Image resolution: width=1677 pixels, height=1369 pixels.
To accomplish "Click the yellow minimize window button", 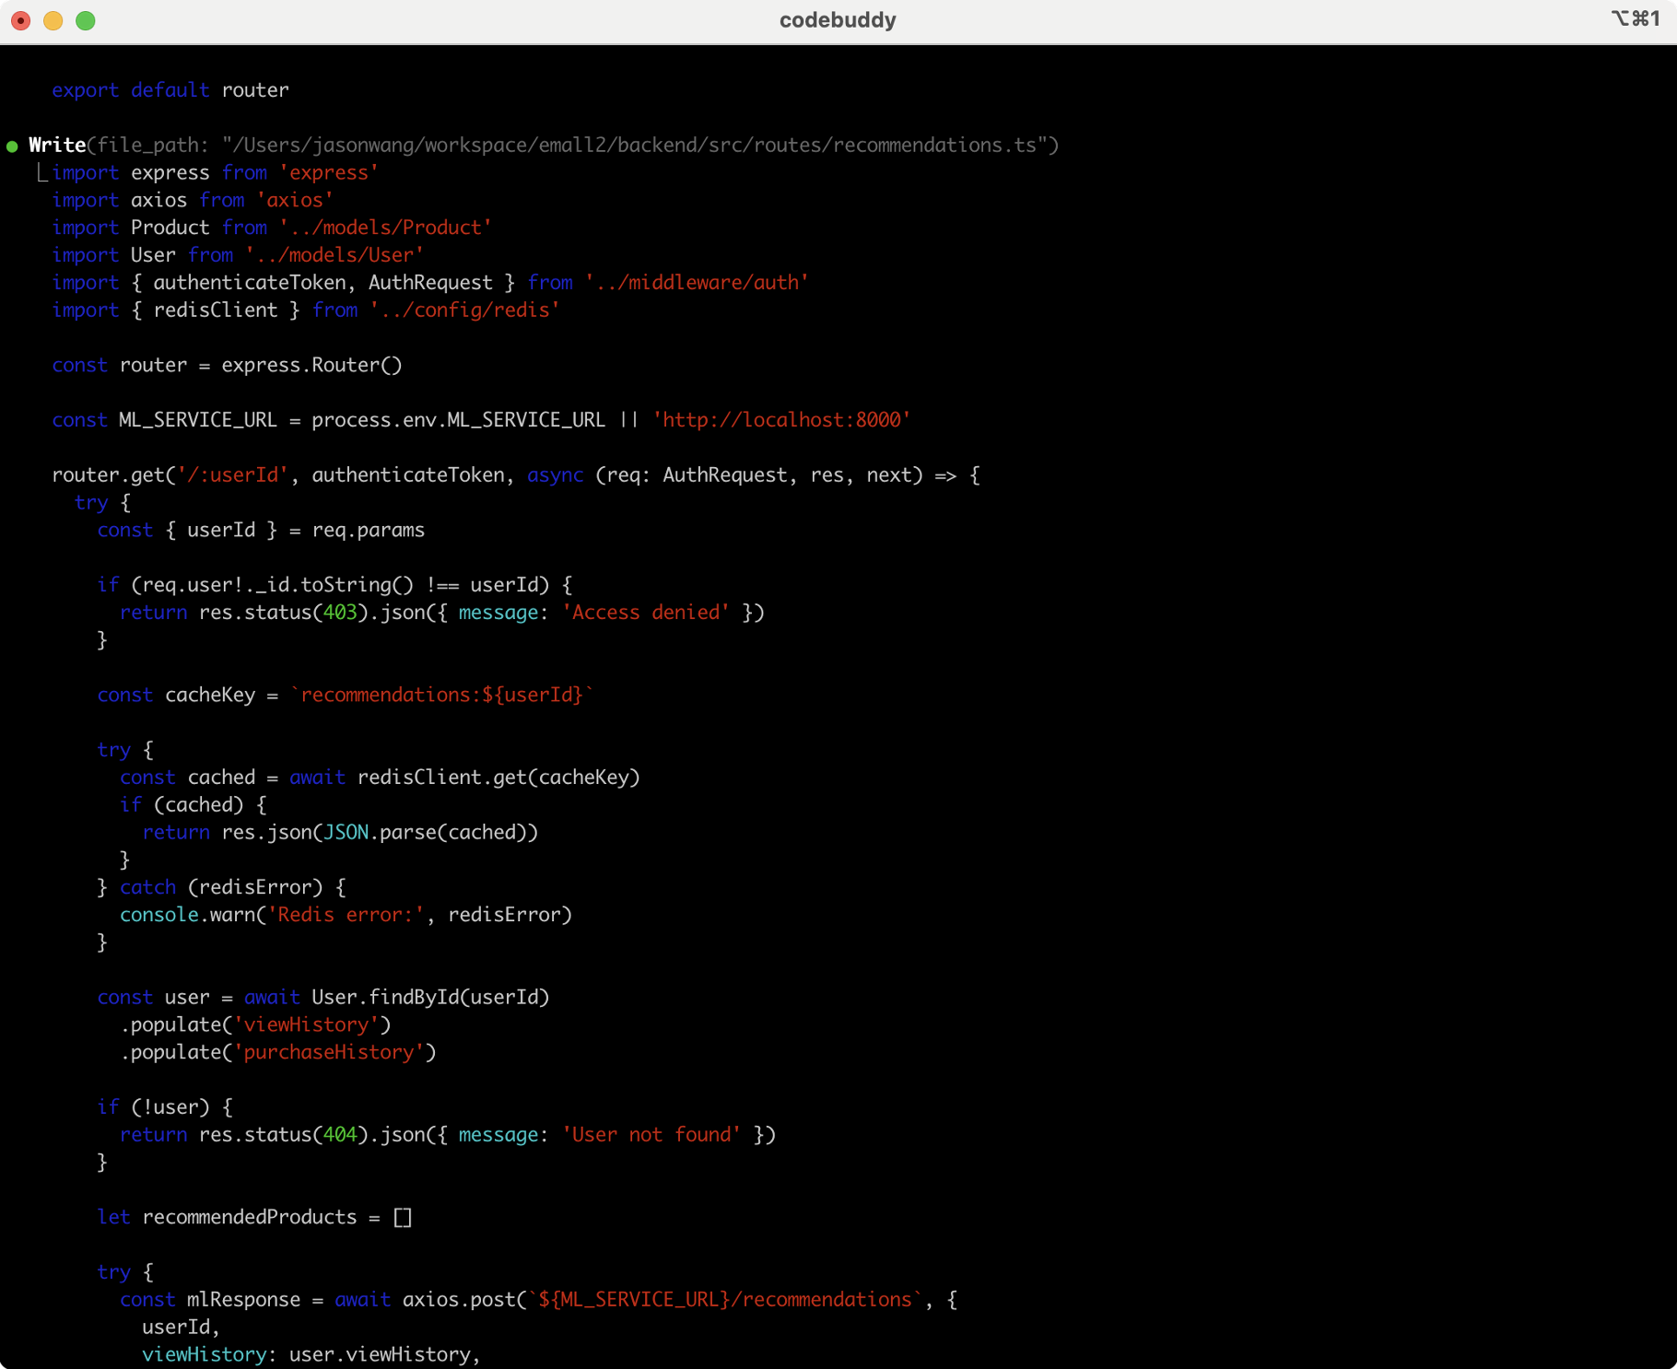I will 53,20.
